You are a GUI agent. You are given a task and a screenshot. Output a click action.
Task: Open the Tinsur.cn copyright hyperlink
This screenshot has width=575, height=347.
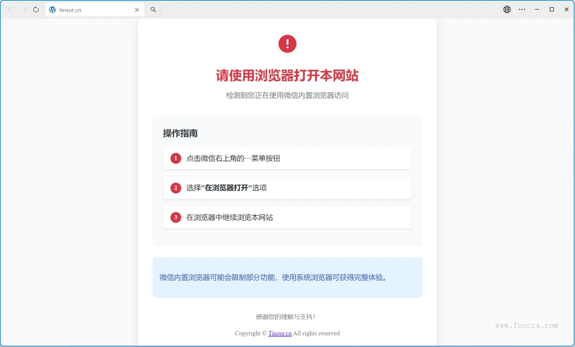(280, 333)
